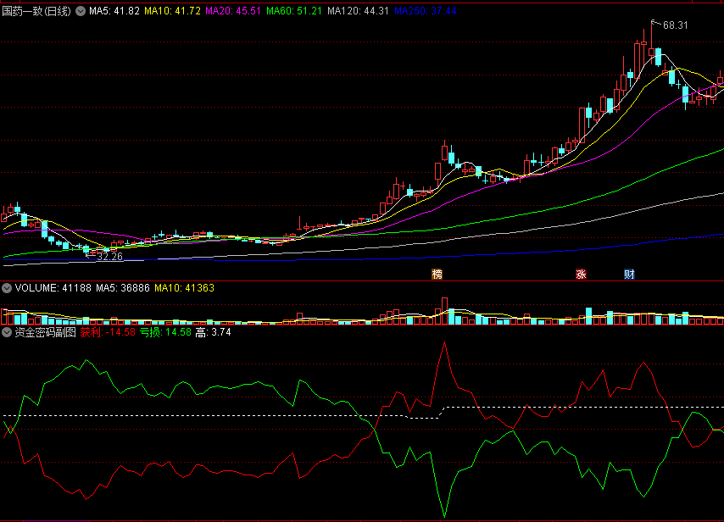
Task: Click the 高: 3.74 value
Action: [213, 332]
